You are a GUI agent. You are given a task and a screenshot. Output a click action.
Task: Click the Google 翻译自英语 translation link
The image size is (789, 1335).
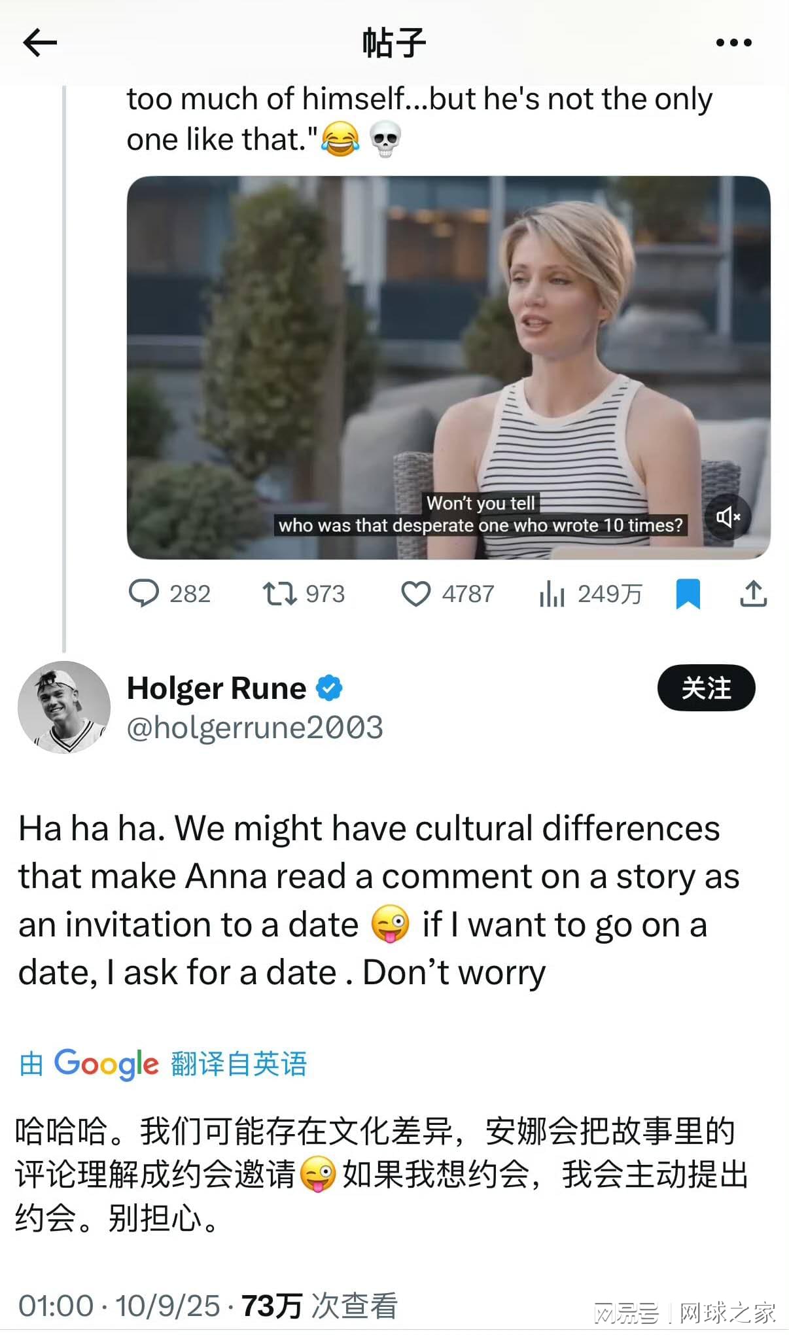(x=164, y=1063)
